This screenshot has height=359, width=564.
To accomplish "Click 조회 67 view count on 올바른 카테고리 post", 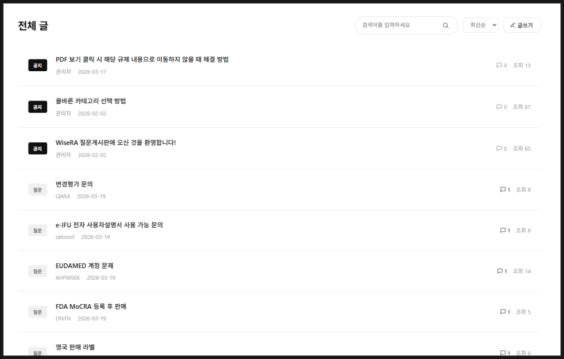I will 521,107.
